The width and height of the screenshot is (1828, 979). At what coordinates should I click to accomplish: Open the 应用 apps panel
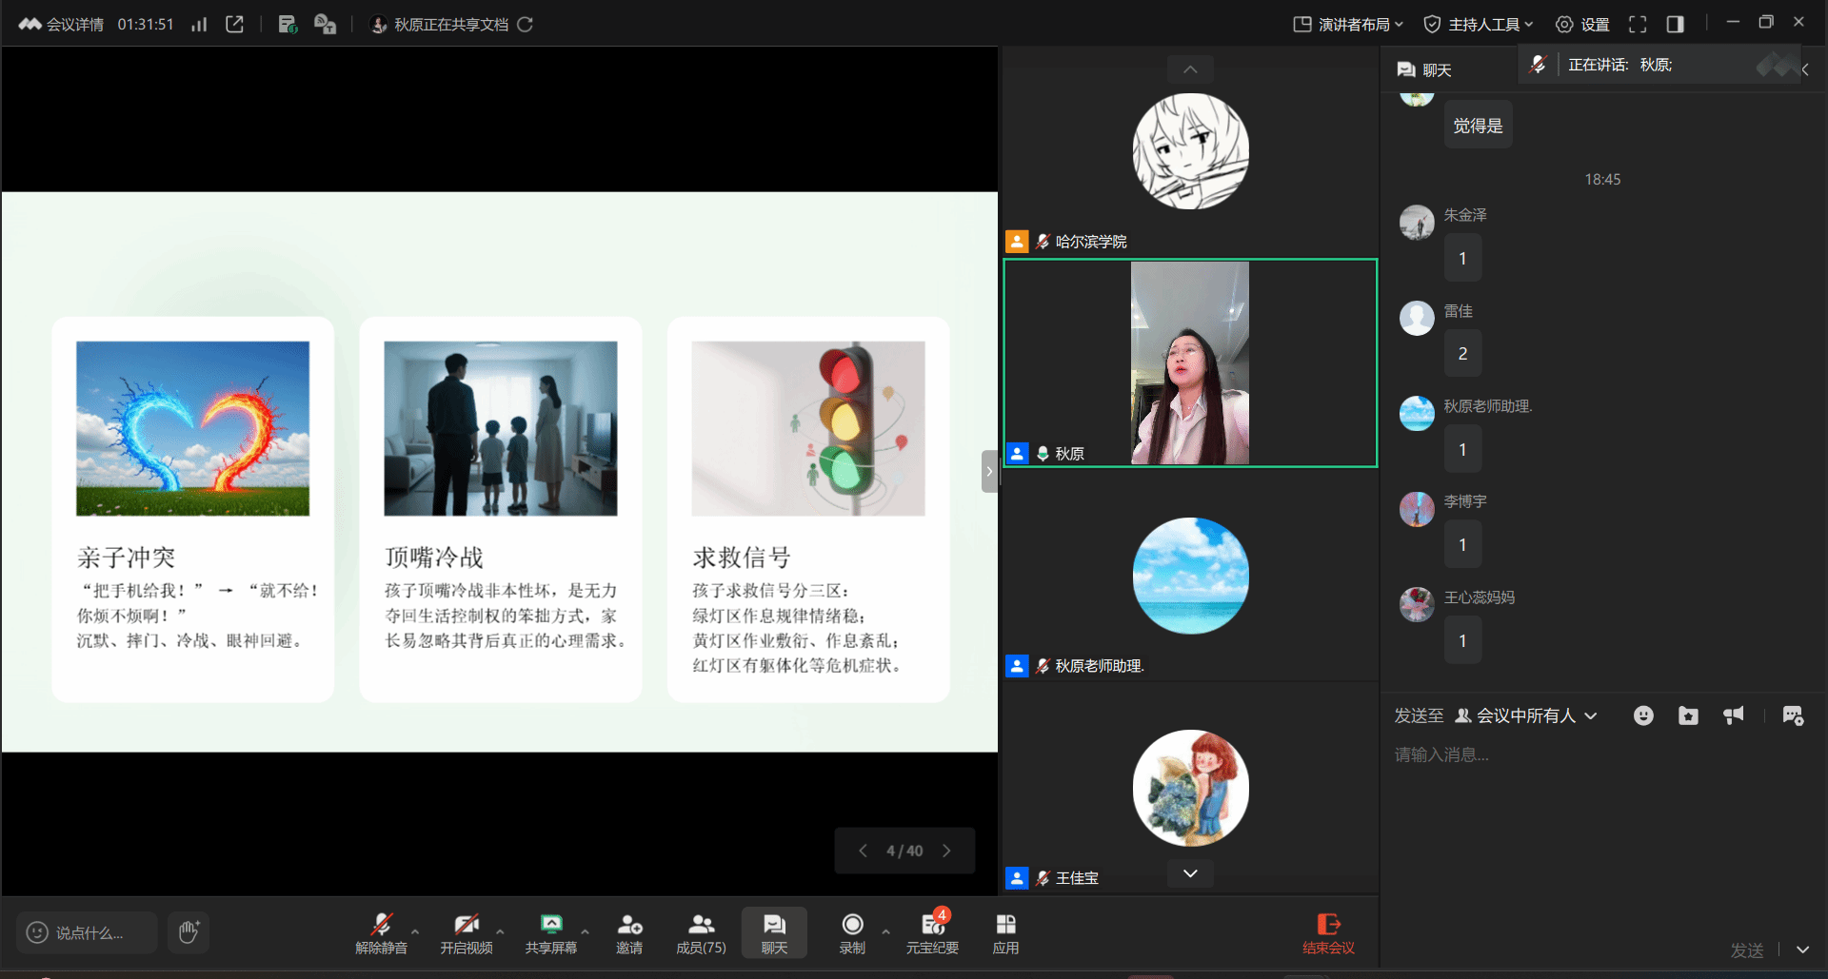pos(1005,933)
